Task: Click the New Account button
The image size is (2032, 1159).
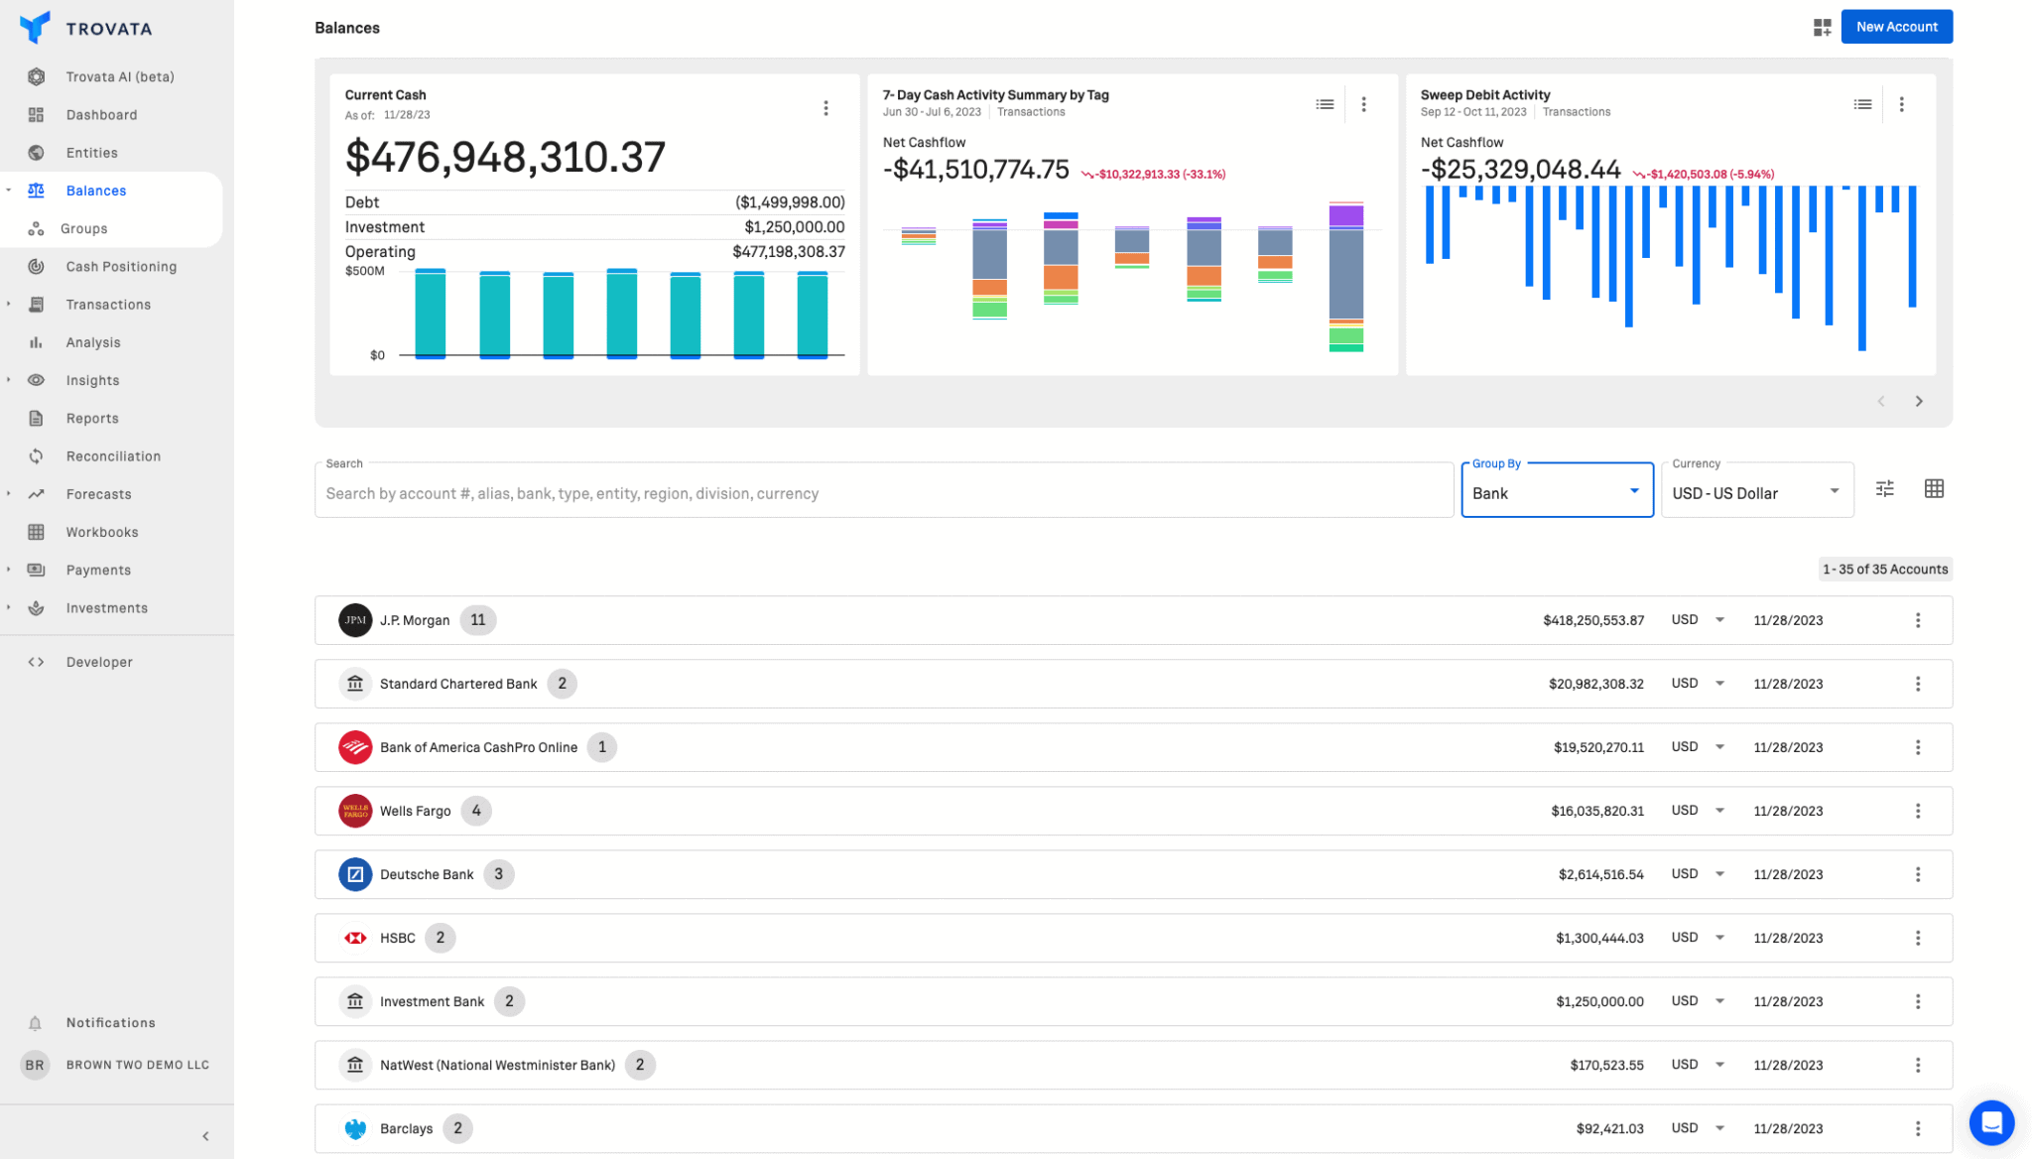Action: (x=1895, y=27)
